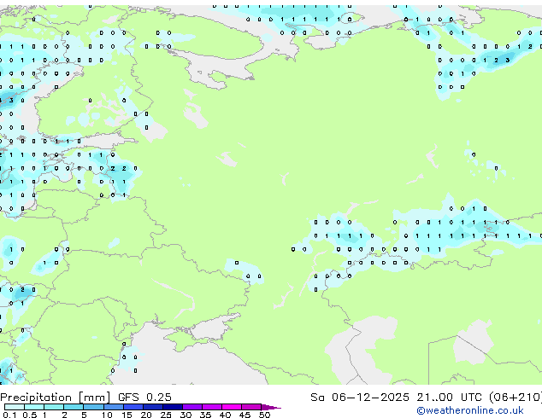Click the '0.5' legend scale label
Screen dimensions: 542x418
(x=30, y=415)
